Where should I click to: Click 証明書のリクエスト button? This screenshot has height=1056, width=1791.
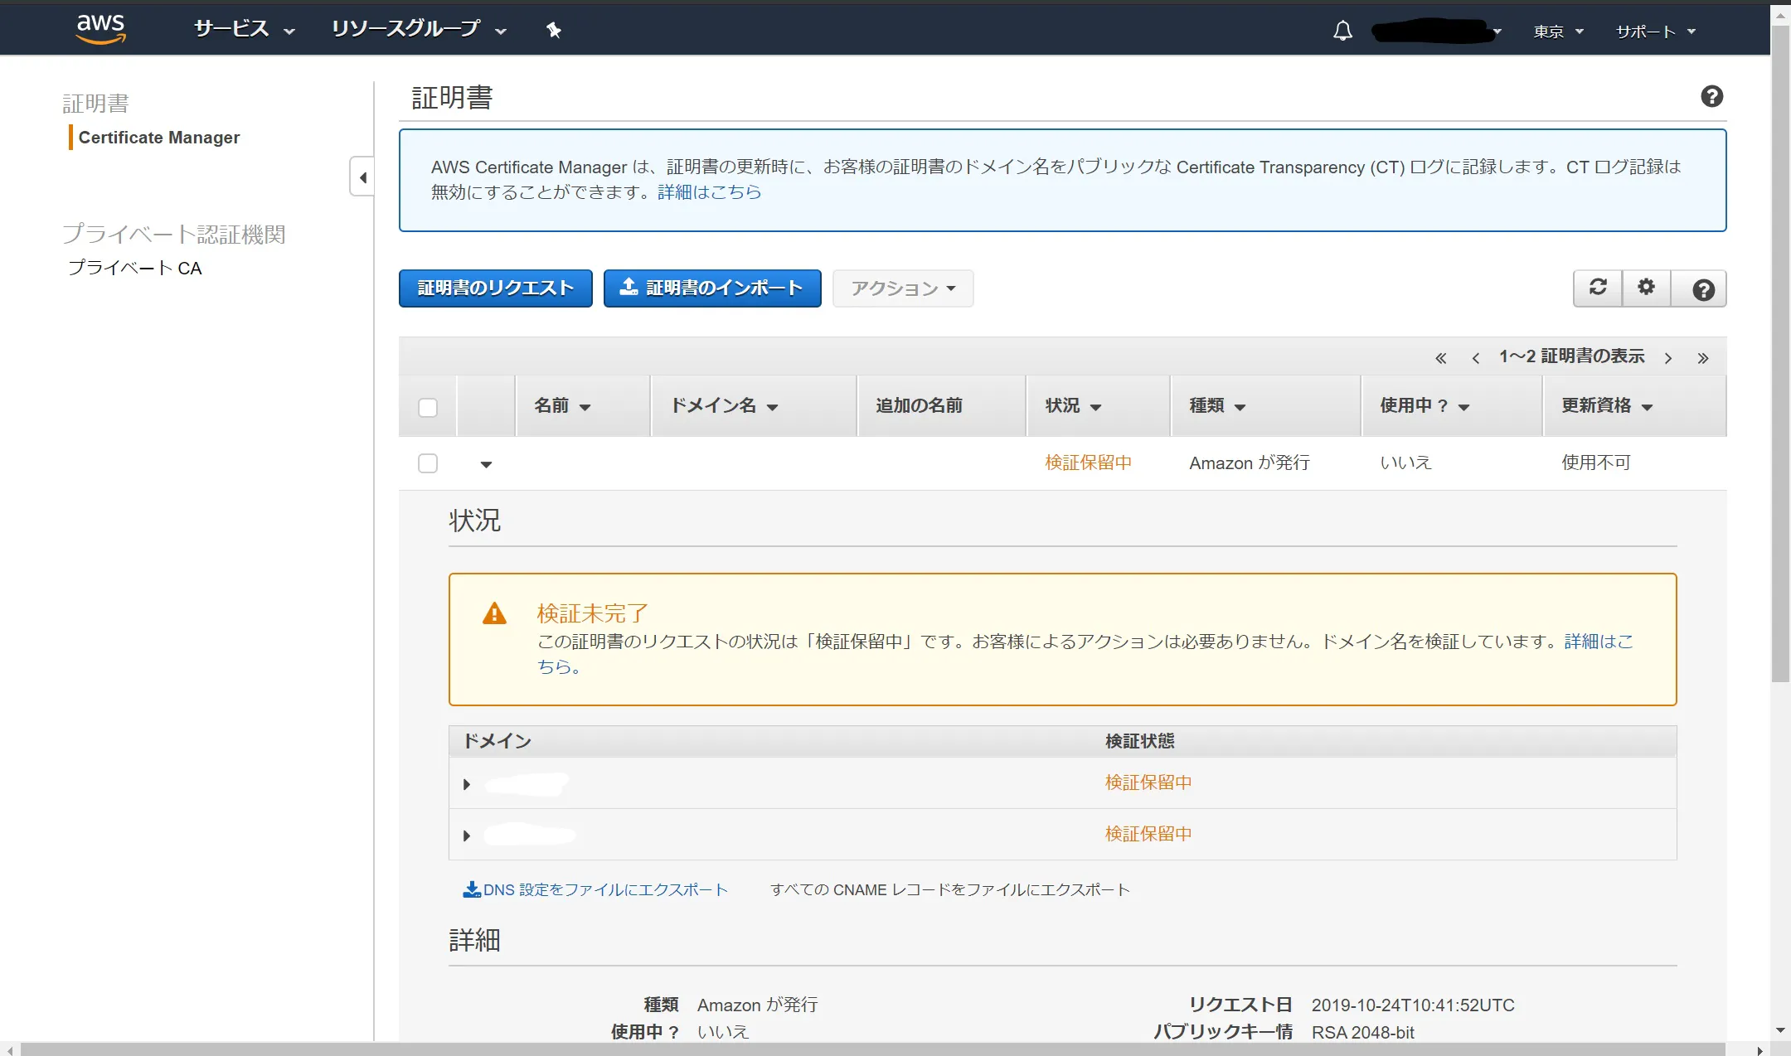[495, 288]
